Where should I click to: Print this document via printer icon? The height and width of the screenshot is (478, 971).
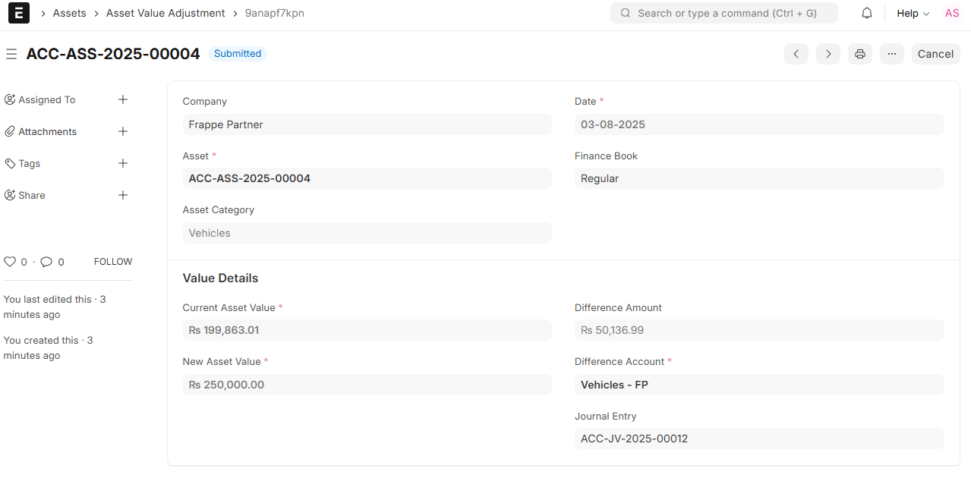[860, 54]
